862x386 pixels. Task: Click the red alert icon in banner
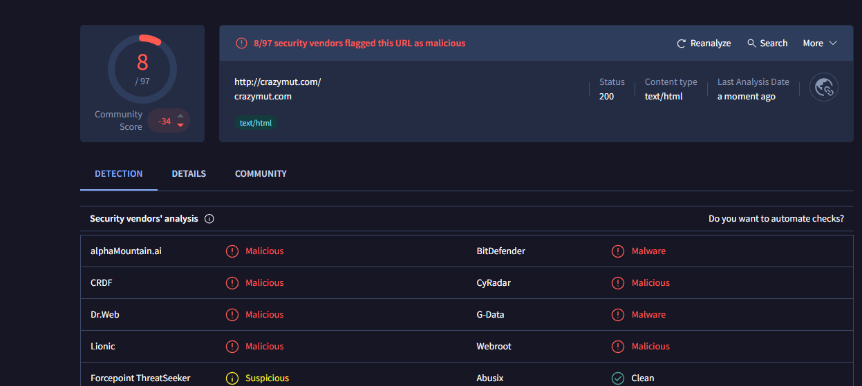(241, 43)
